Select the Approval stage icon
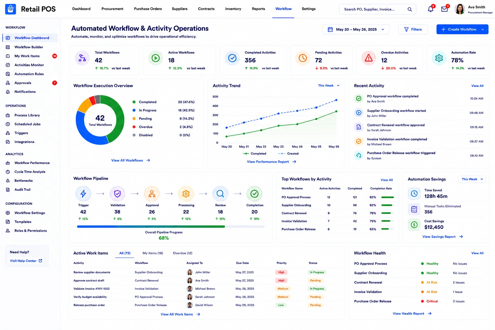Screen dimensions: 495x330 point(152,194)
